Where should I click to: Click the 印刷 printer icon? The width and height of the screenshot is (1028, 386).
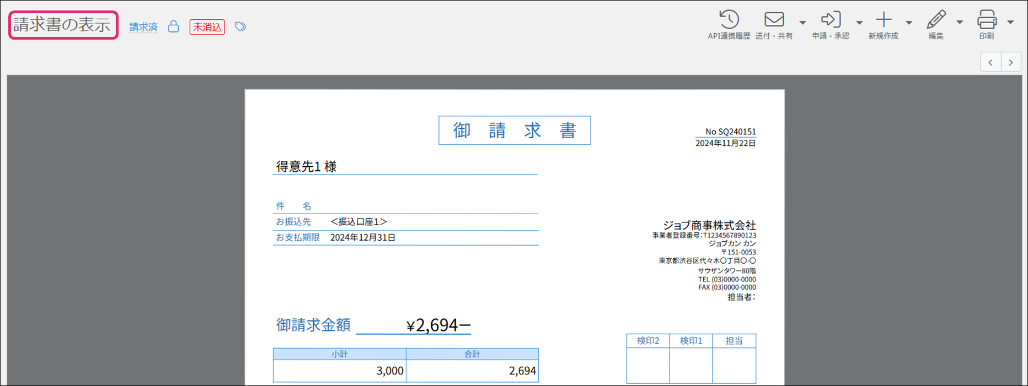pyautogui.click(x=987, y=20)
